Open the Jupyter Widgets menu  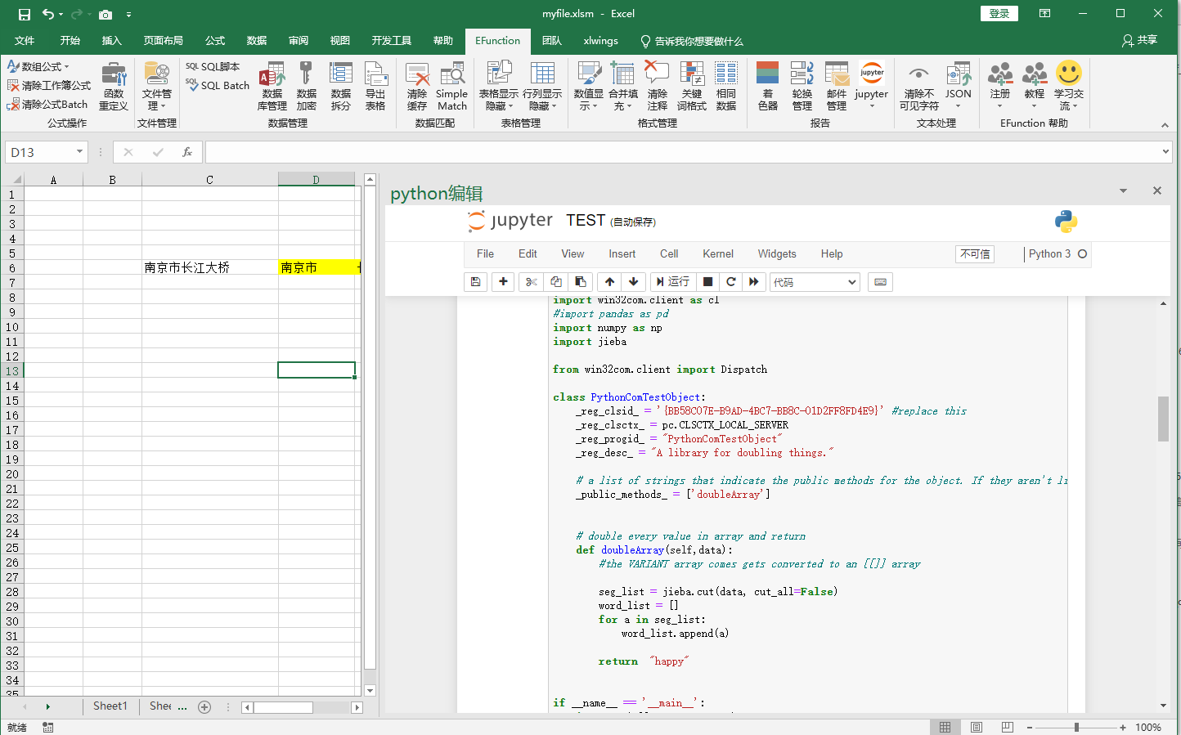pyautogui.click(x=777, y=254)
